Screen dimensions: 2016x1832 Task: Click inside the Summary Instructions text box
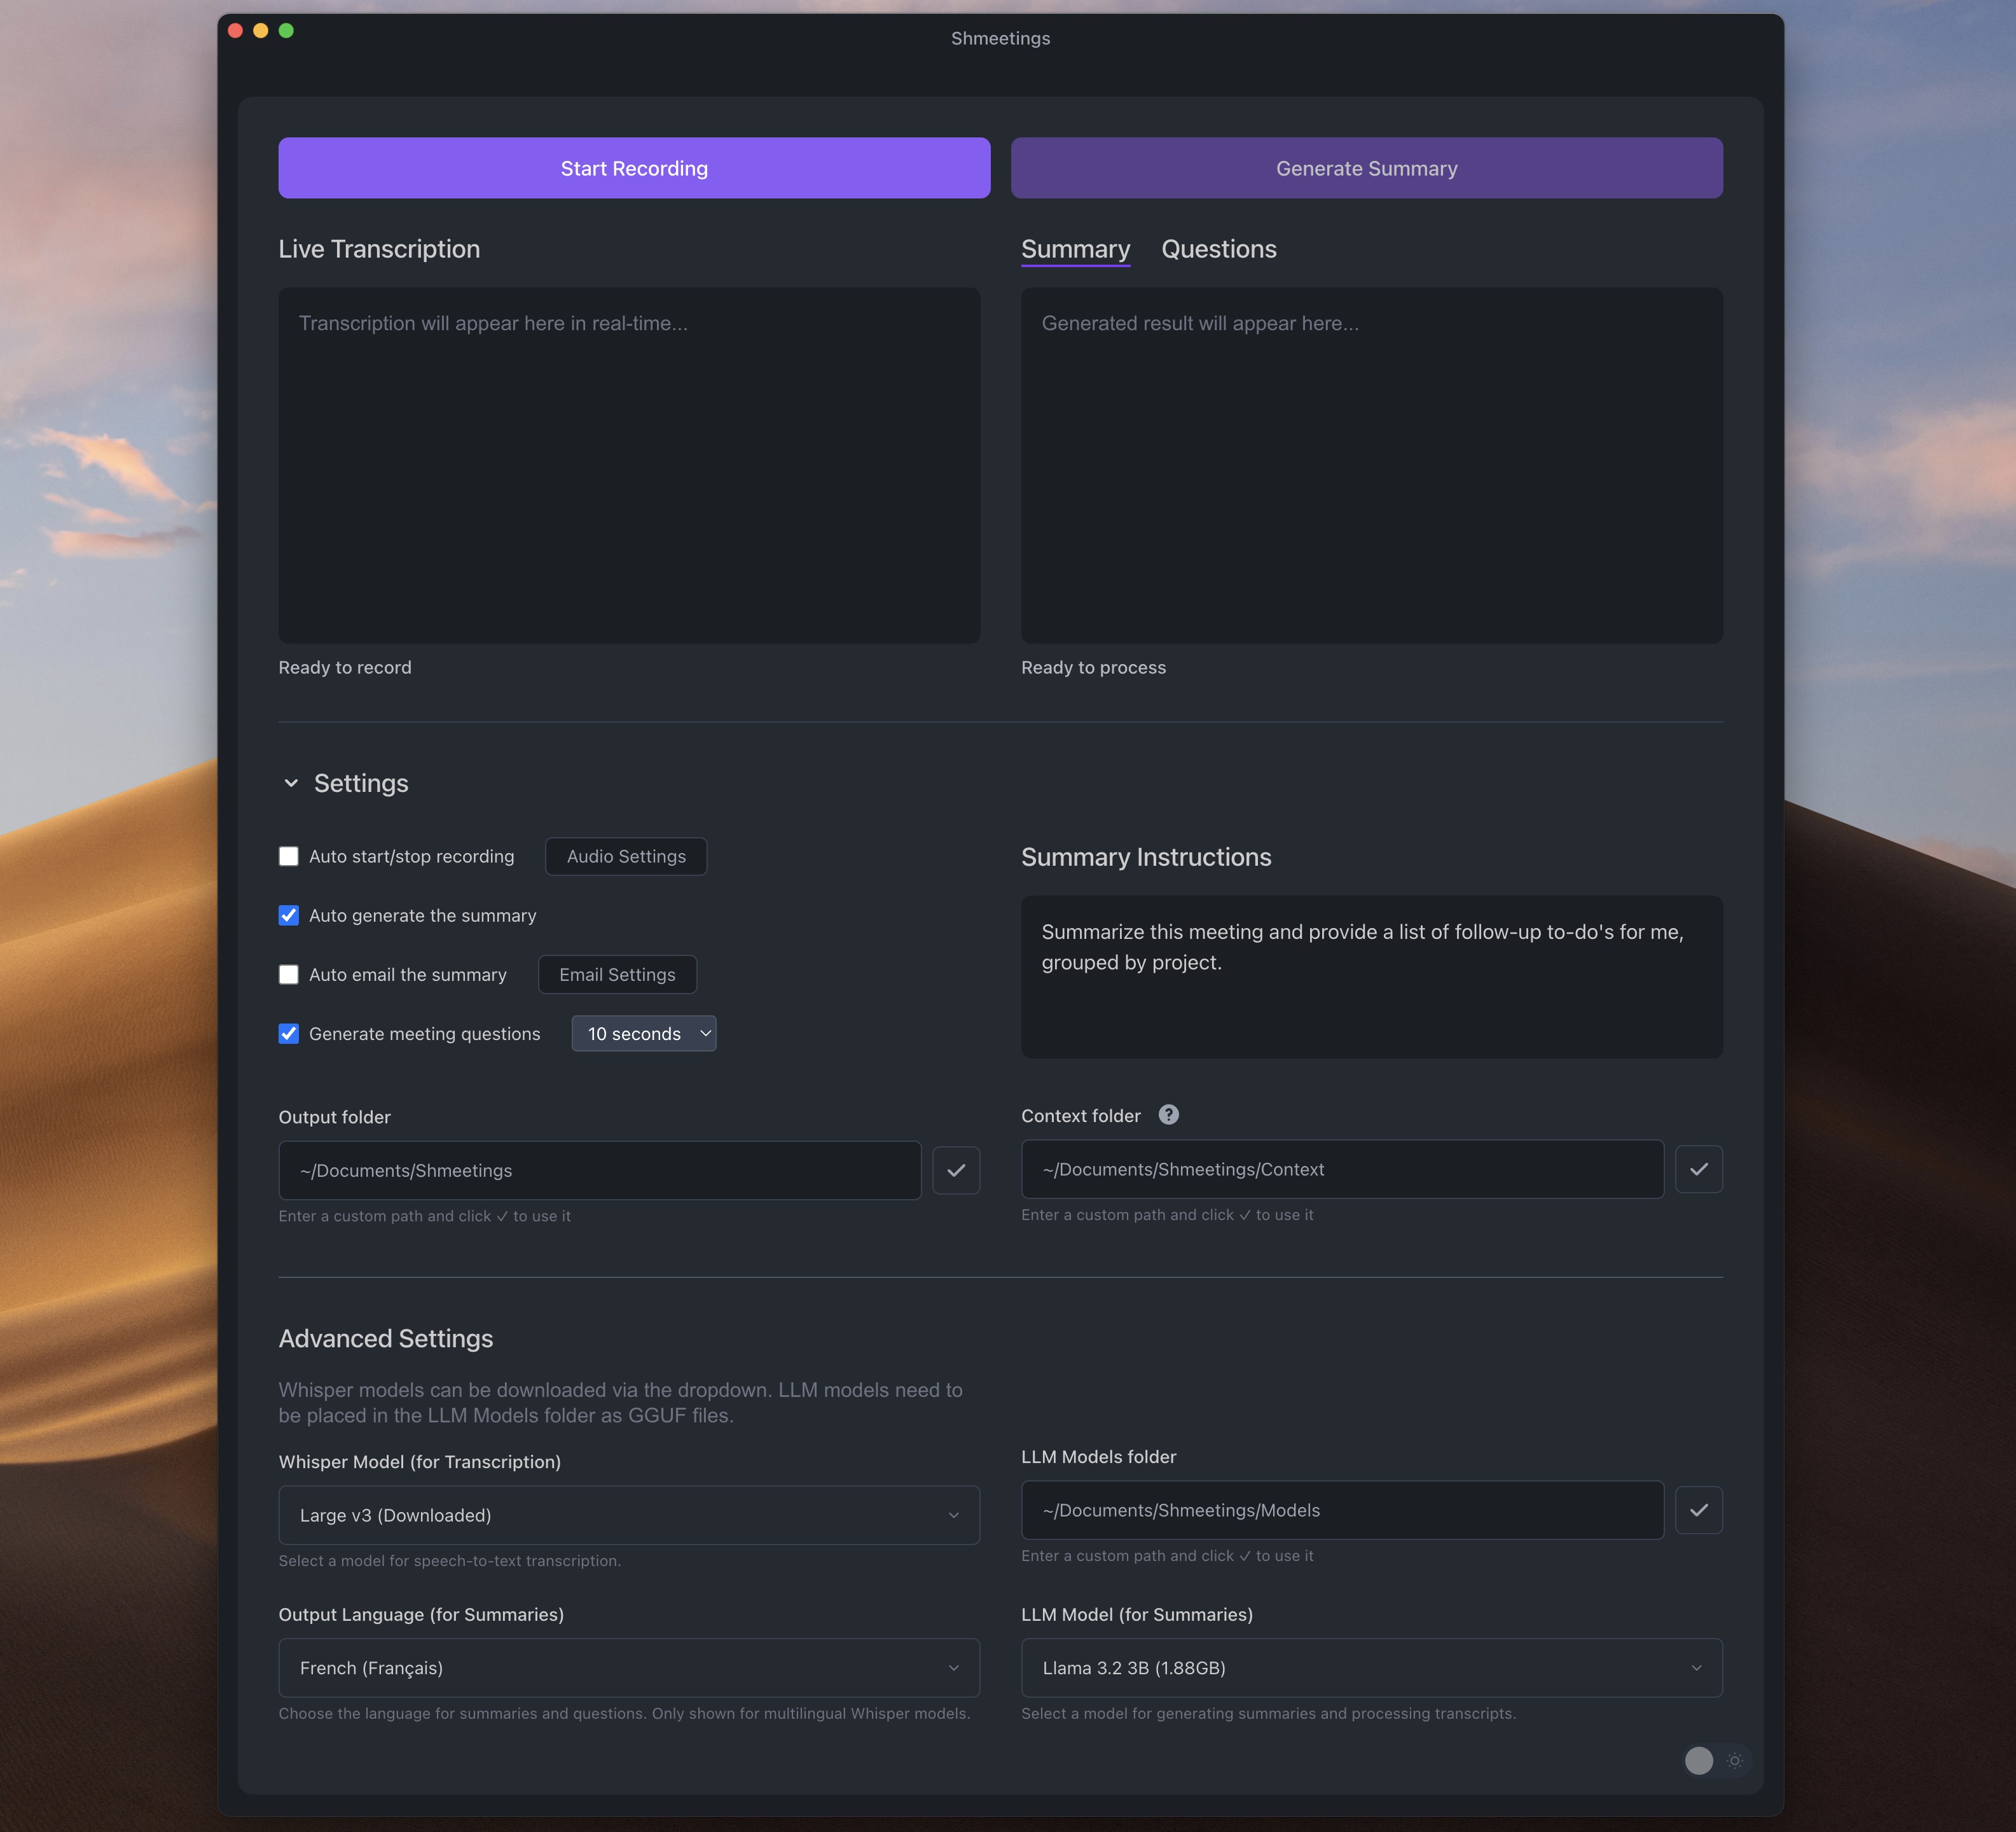(x=1371, y=977)
